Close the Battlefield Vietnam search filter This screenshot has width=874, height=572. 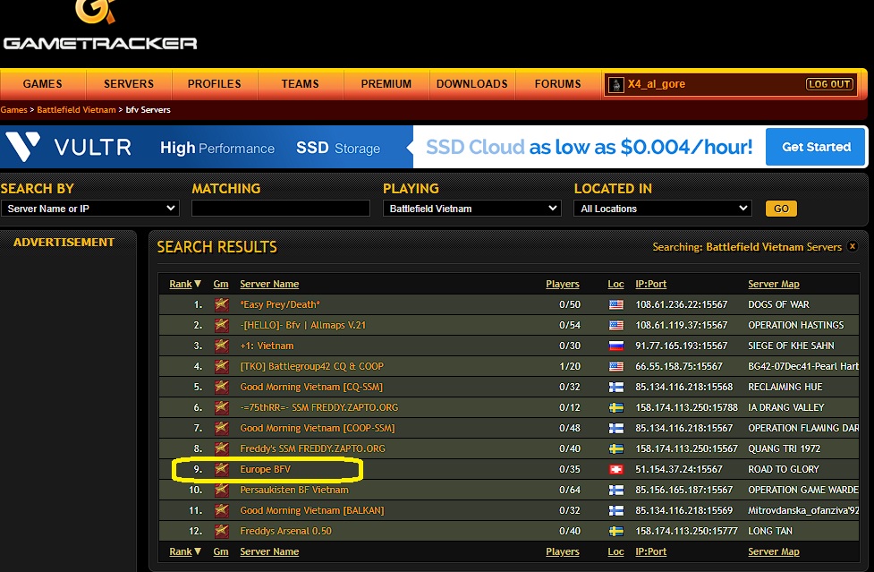pos(853,246)
